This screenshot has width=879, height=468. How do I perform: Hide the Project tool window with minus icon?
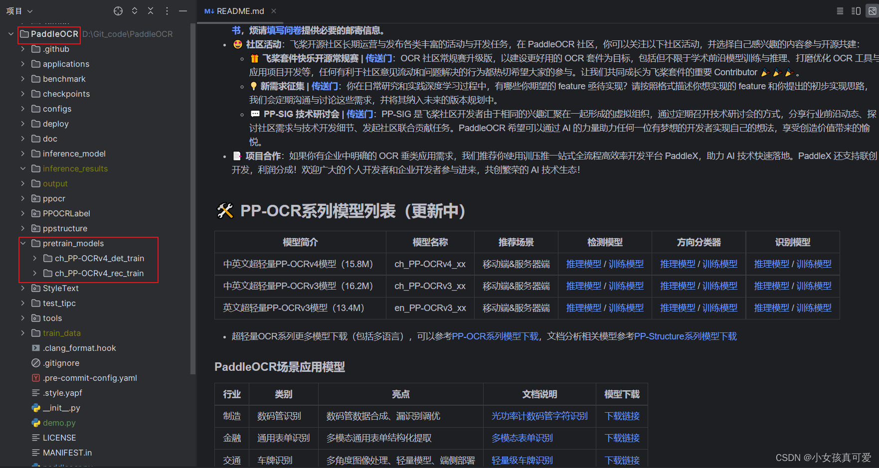182,10
